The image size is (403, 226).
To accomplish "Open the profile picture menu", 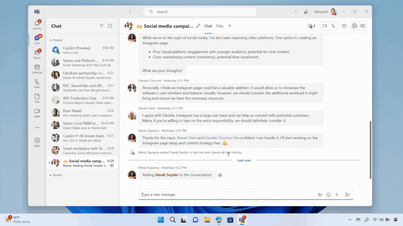I will click(x=333, y=12).
